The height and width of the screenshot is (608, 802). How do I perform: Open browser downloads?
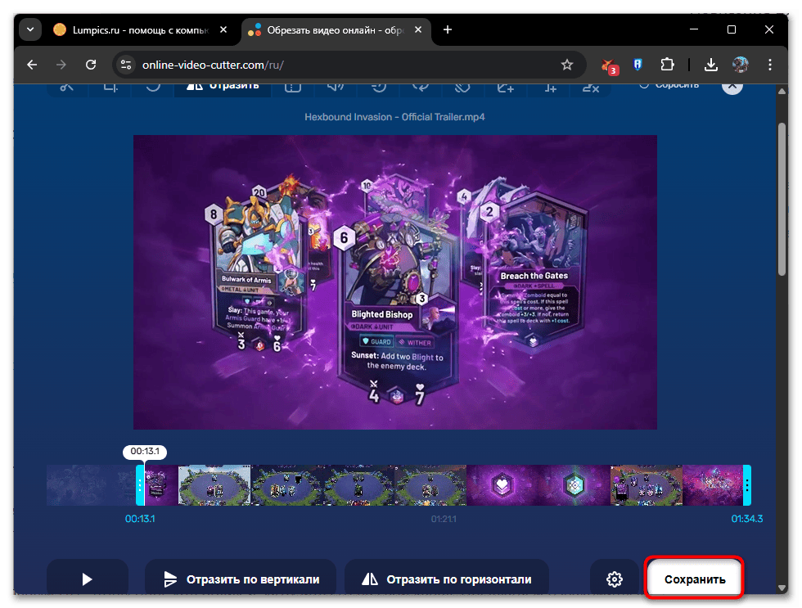(711, 65)
